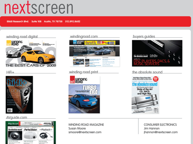Open the windingroad.com heading link
This screenshot has height=144, width=193.
(84, 36)
